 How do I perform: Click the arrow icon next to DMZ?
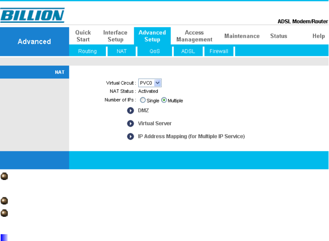[130, 110]
